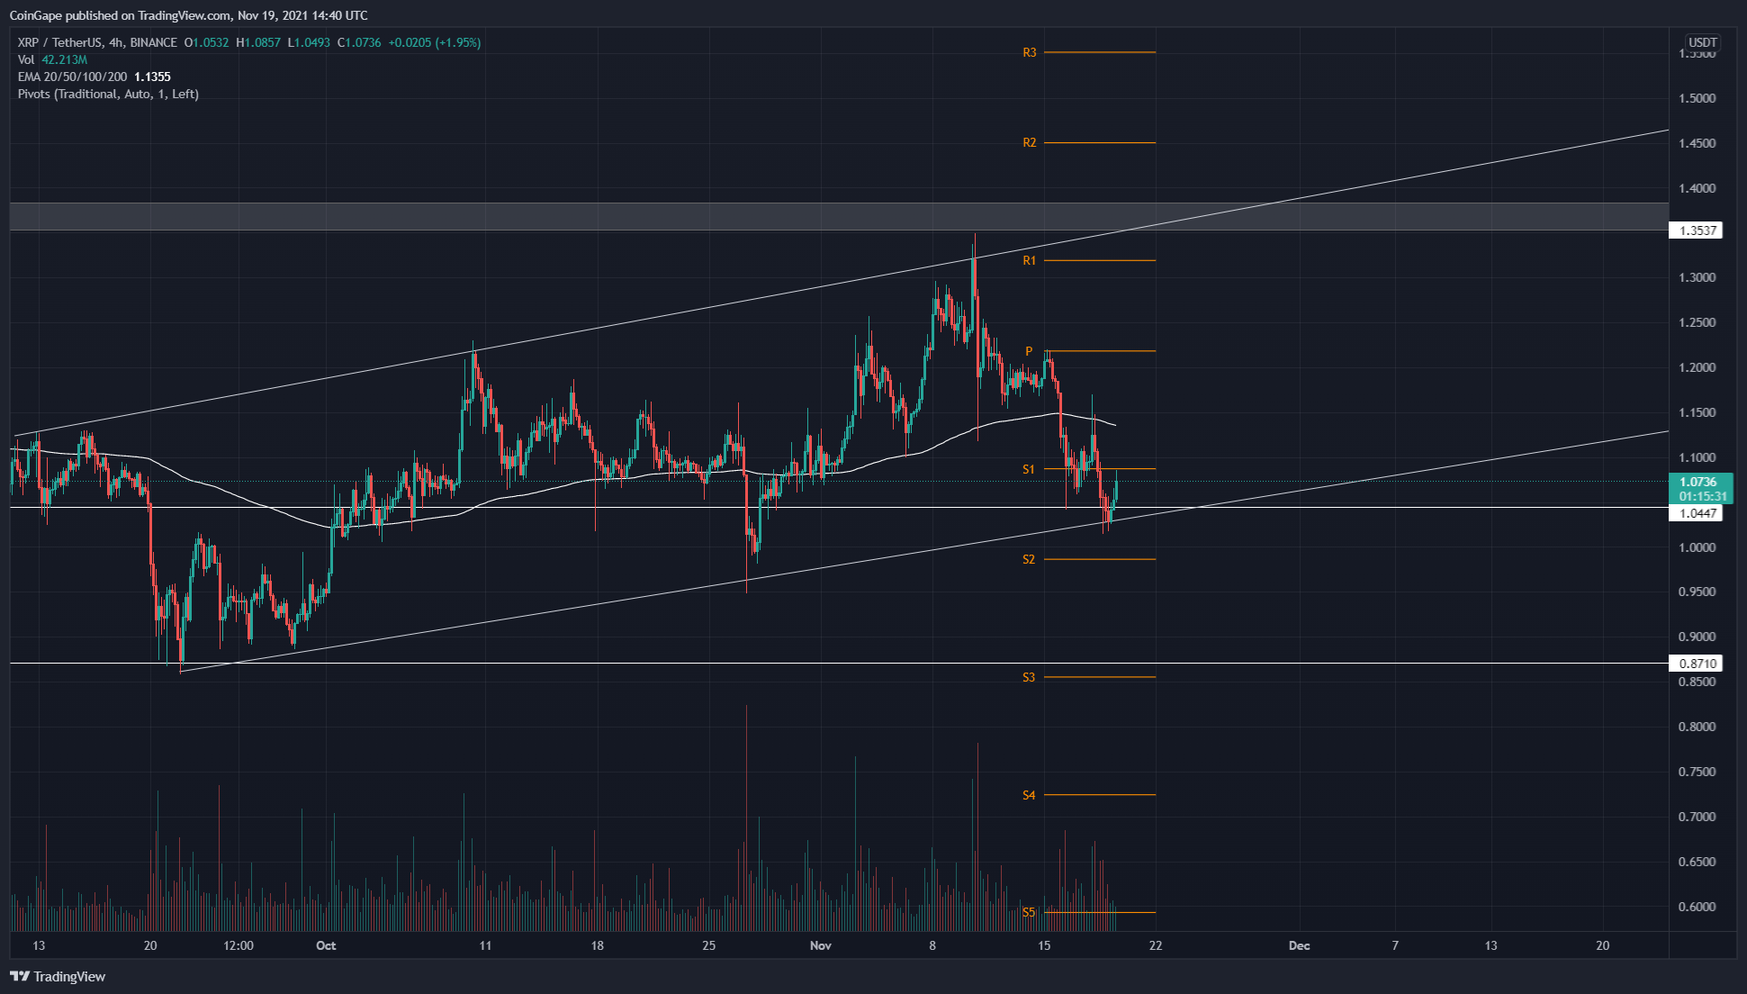Select the EMA 20/50/100/200 indicator legend

pos(72,77)
